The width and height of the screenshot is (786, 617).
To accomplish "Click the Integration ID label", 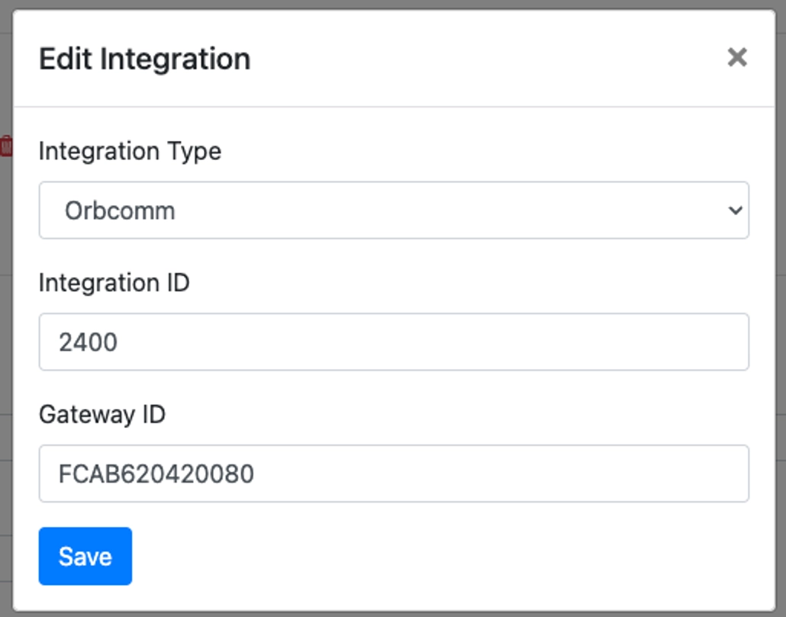I will pyautogui.click(x=114, y=282).
